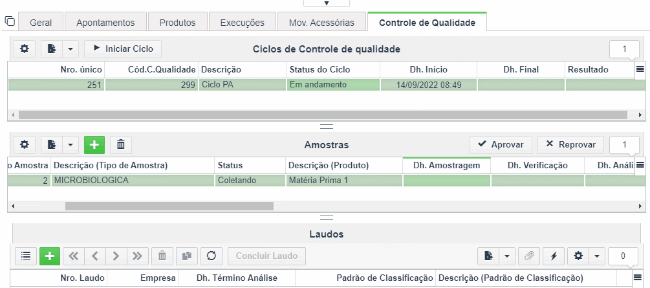Image resolution: width=650 pixels, height=288 pixels.
Task: Select Em andamento status cell
Action: pos(333,85)
